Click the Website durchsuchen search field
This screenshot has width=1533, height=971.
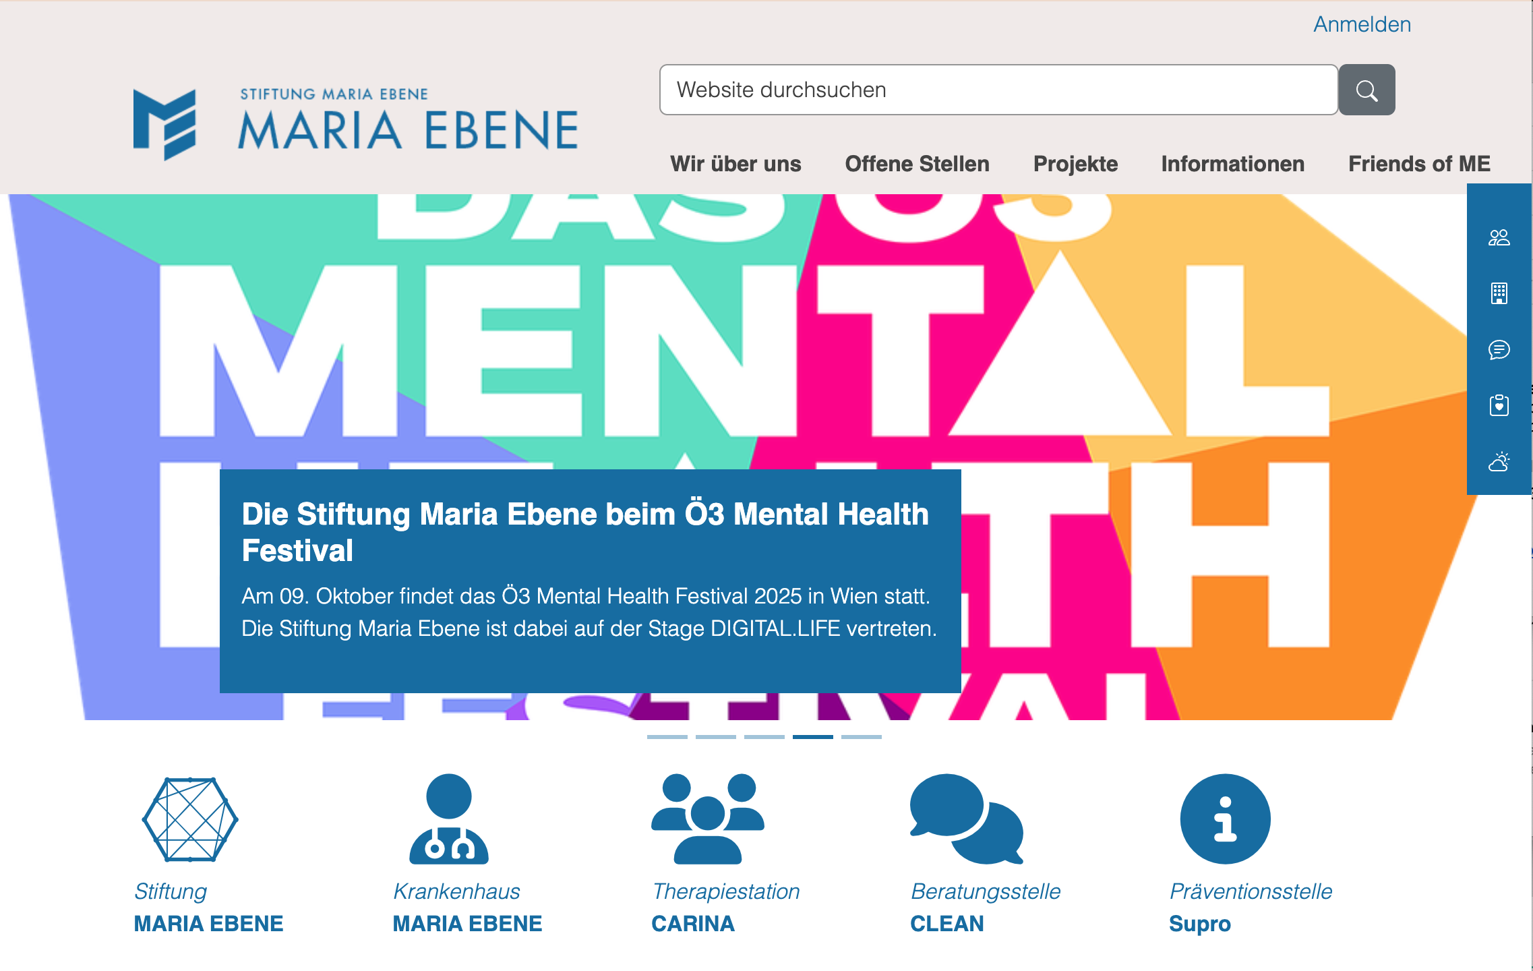(998, 90)
